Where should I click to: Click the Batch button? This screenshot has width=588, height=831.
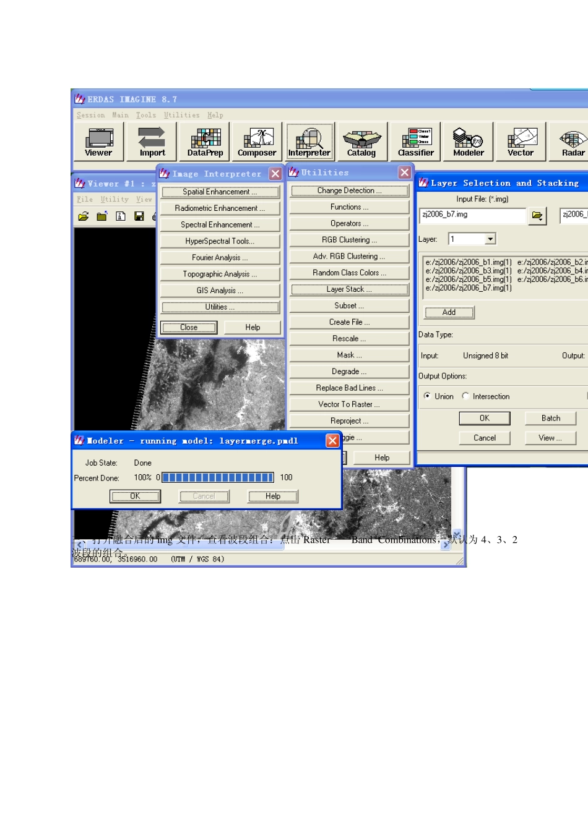pyautogui.click(x=550, y=419)
